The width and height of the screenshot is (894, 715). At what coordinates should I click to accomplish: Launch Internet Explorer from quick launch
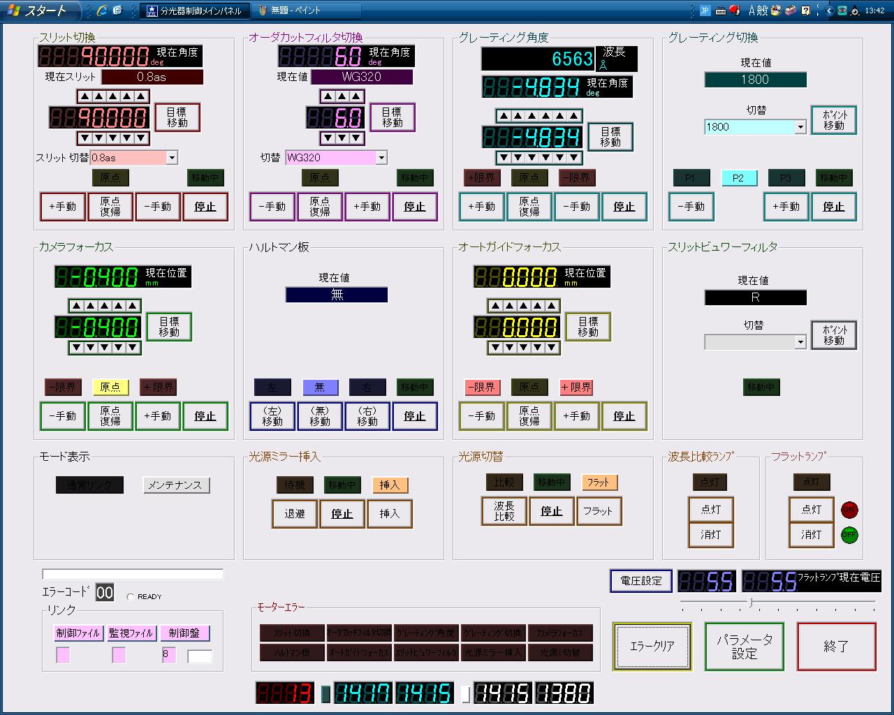click(x=102, y=10)
